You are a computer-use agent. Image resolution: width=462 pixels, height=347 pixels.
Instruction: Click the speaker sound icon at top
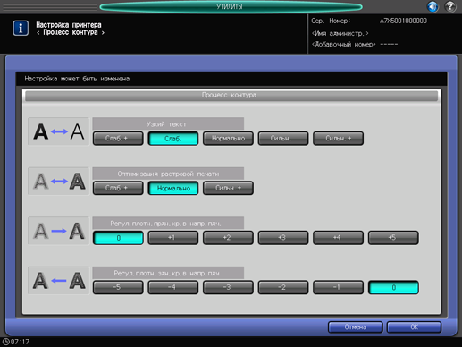coord(433,6)
